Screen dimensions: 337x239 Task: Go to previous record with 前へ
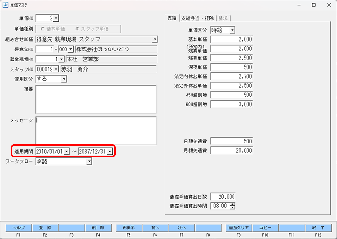pyautogui.click(x=155, y=228)
